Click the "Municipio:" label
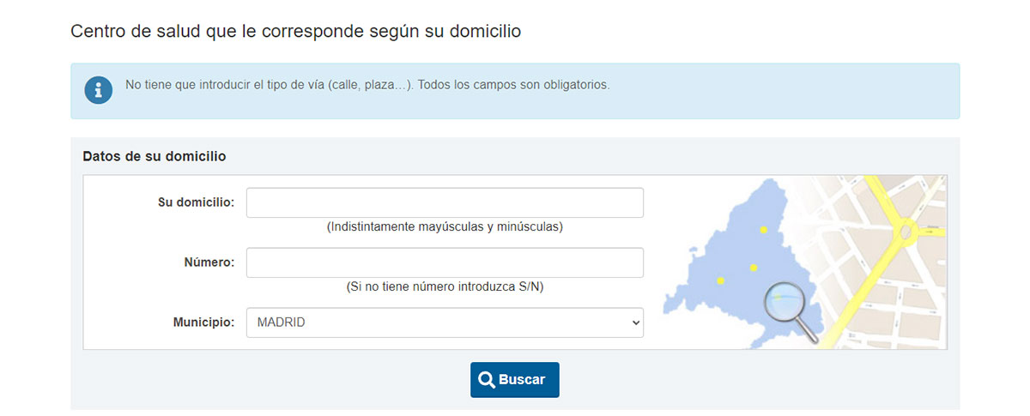Viewport: 1030px width, 416px height. [x=203, y=323]
